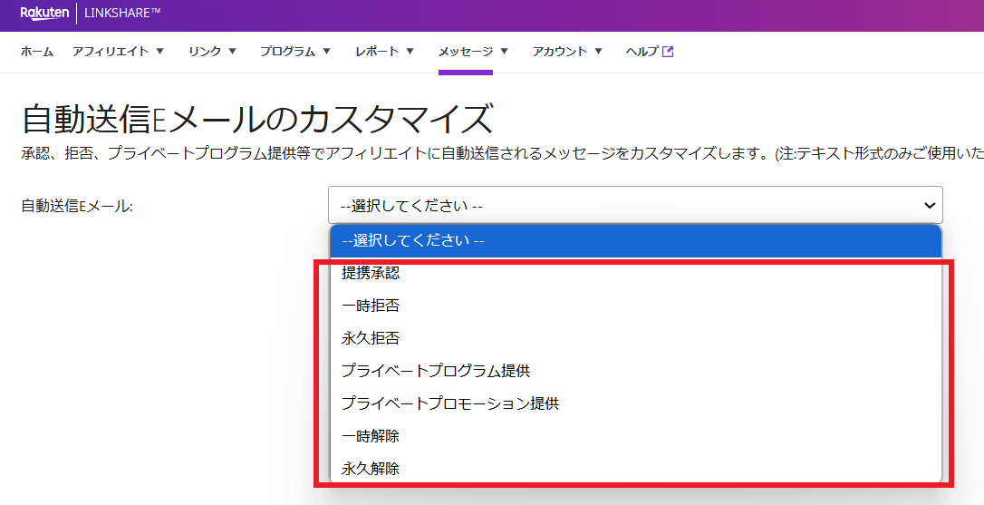Image resolution: width=984 pixels, height=505 pixels.
Task: Expand the プログラム menu
Action: point(295,52)
